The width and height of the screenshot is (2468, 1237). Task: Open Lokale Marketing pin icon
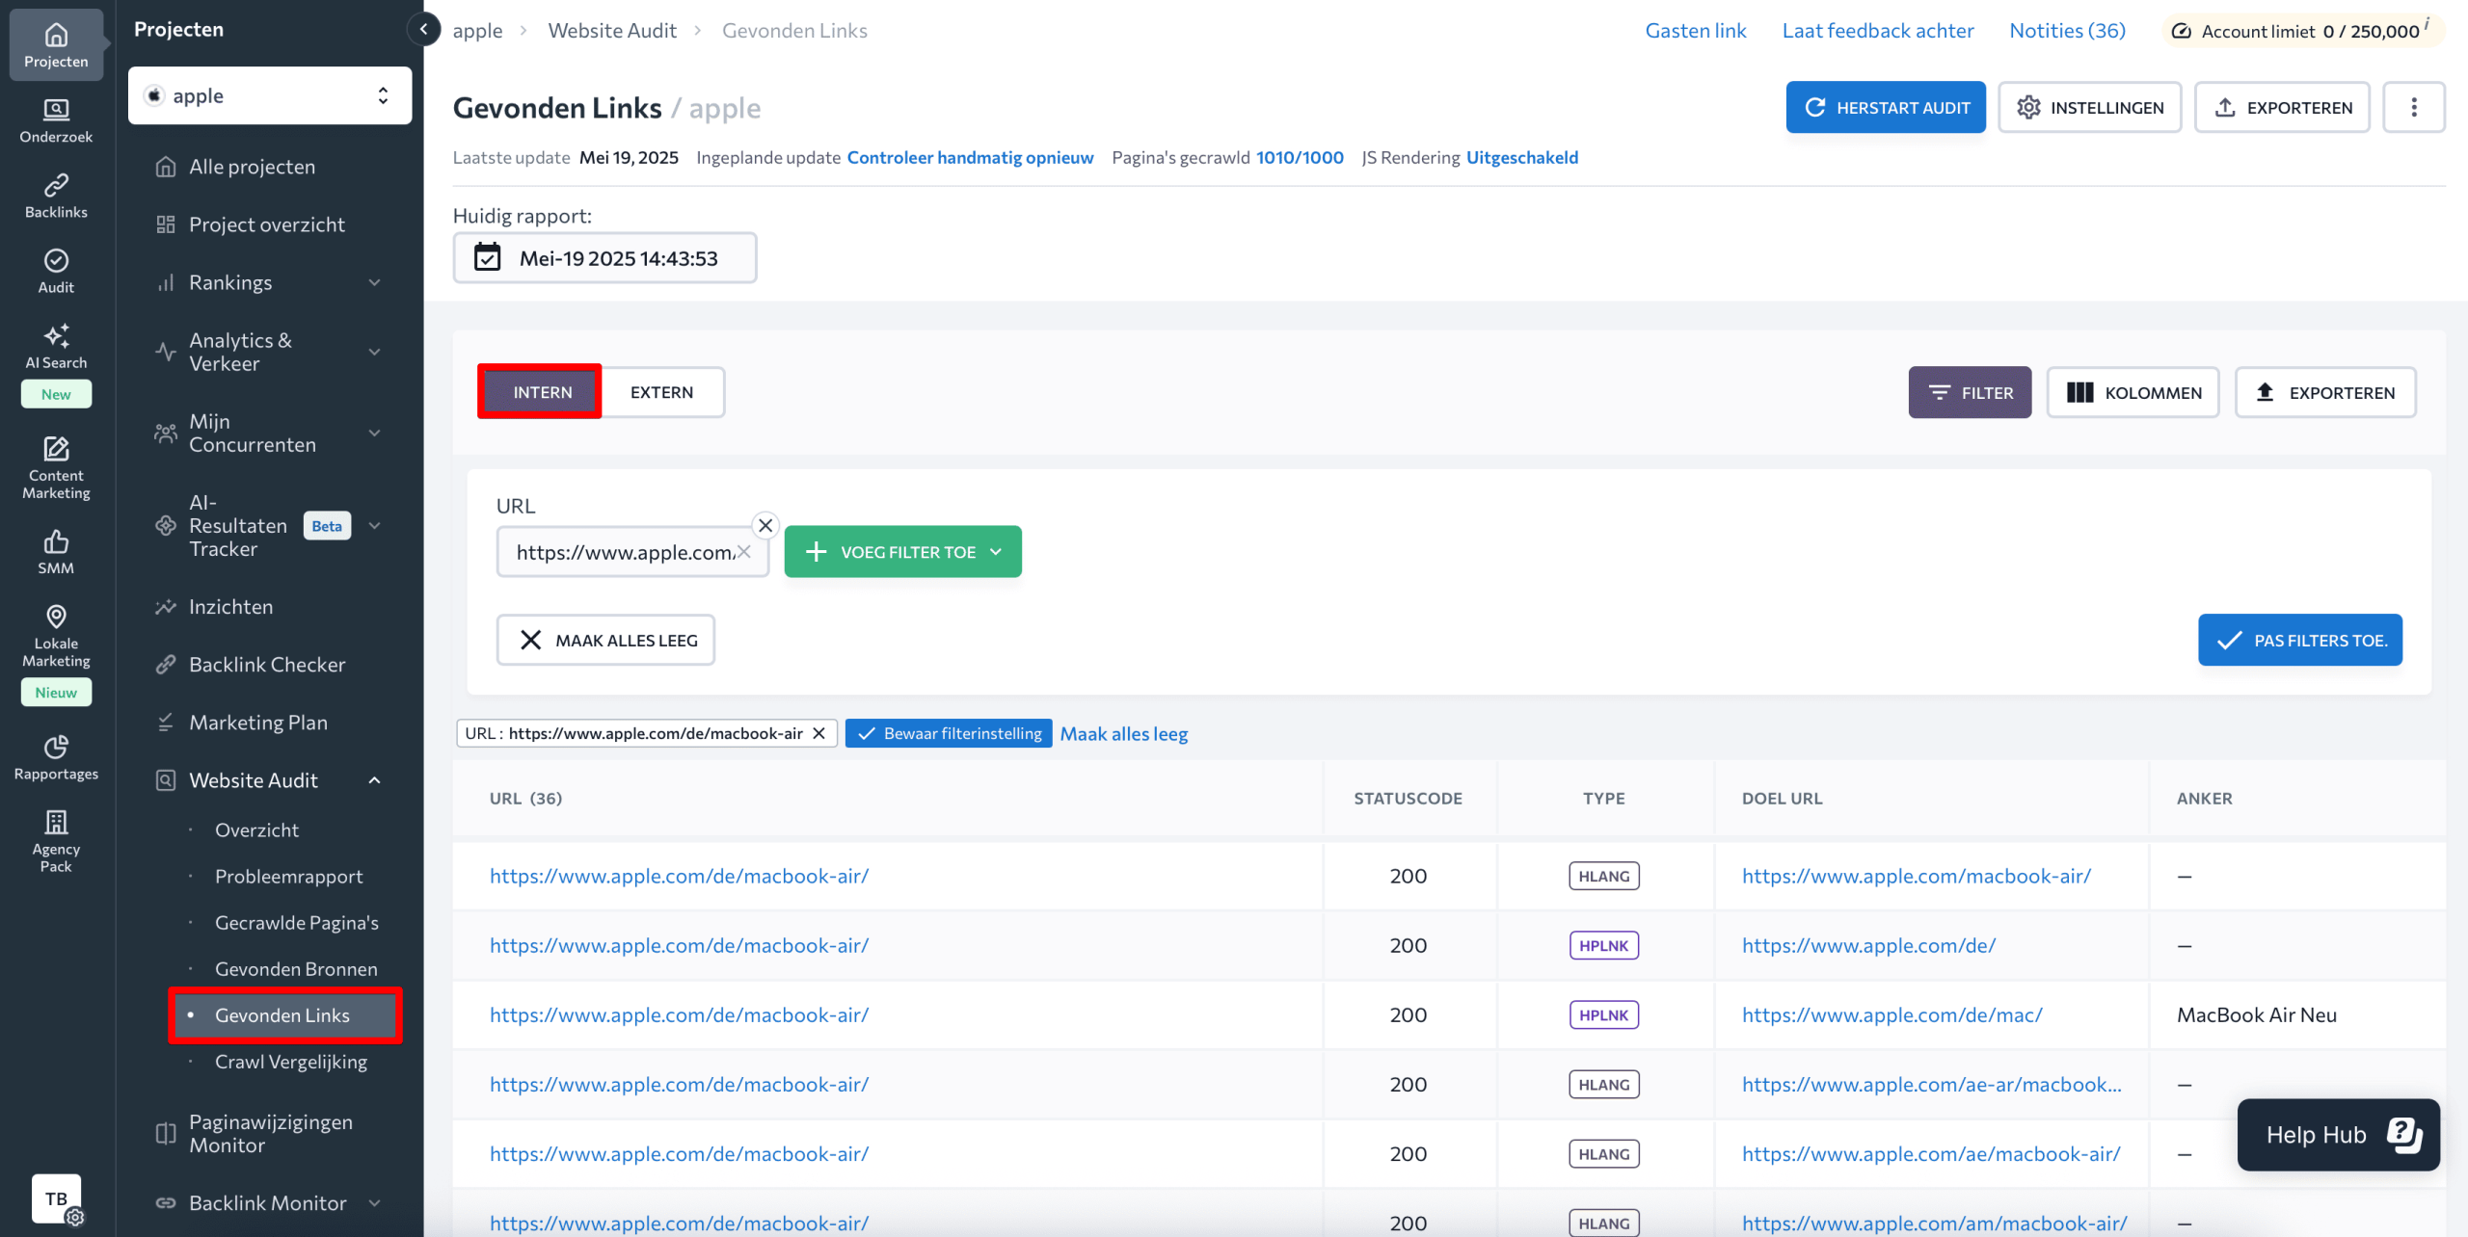(x=56, y=636)
